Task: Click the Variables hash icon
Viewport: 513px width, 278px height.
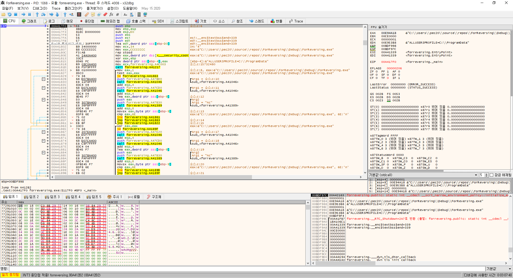Action: [118, 14]
